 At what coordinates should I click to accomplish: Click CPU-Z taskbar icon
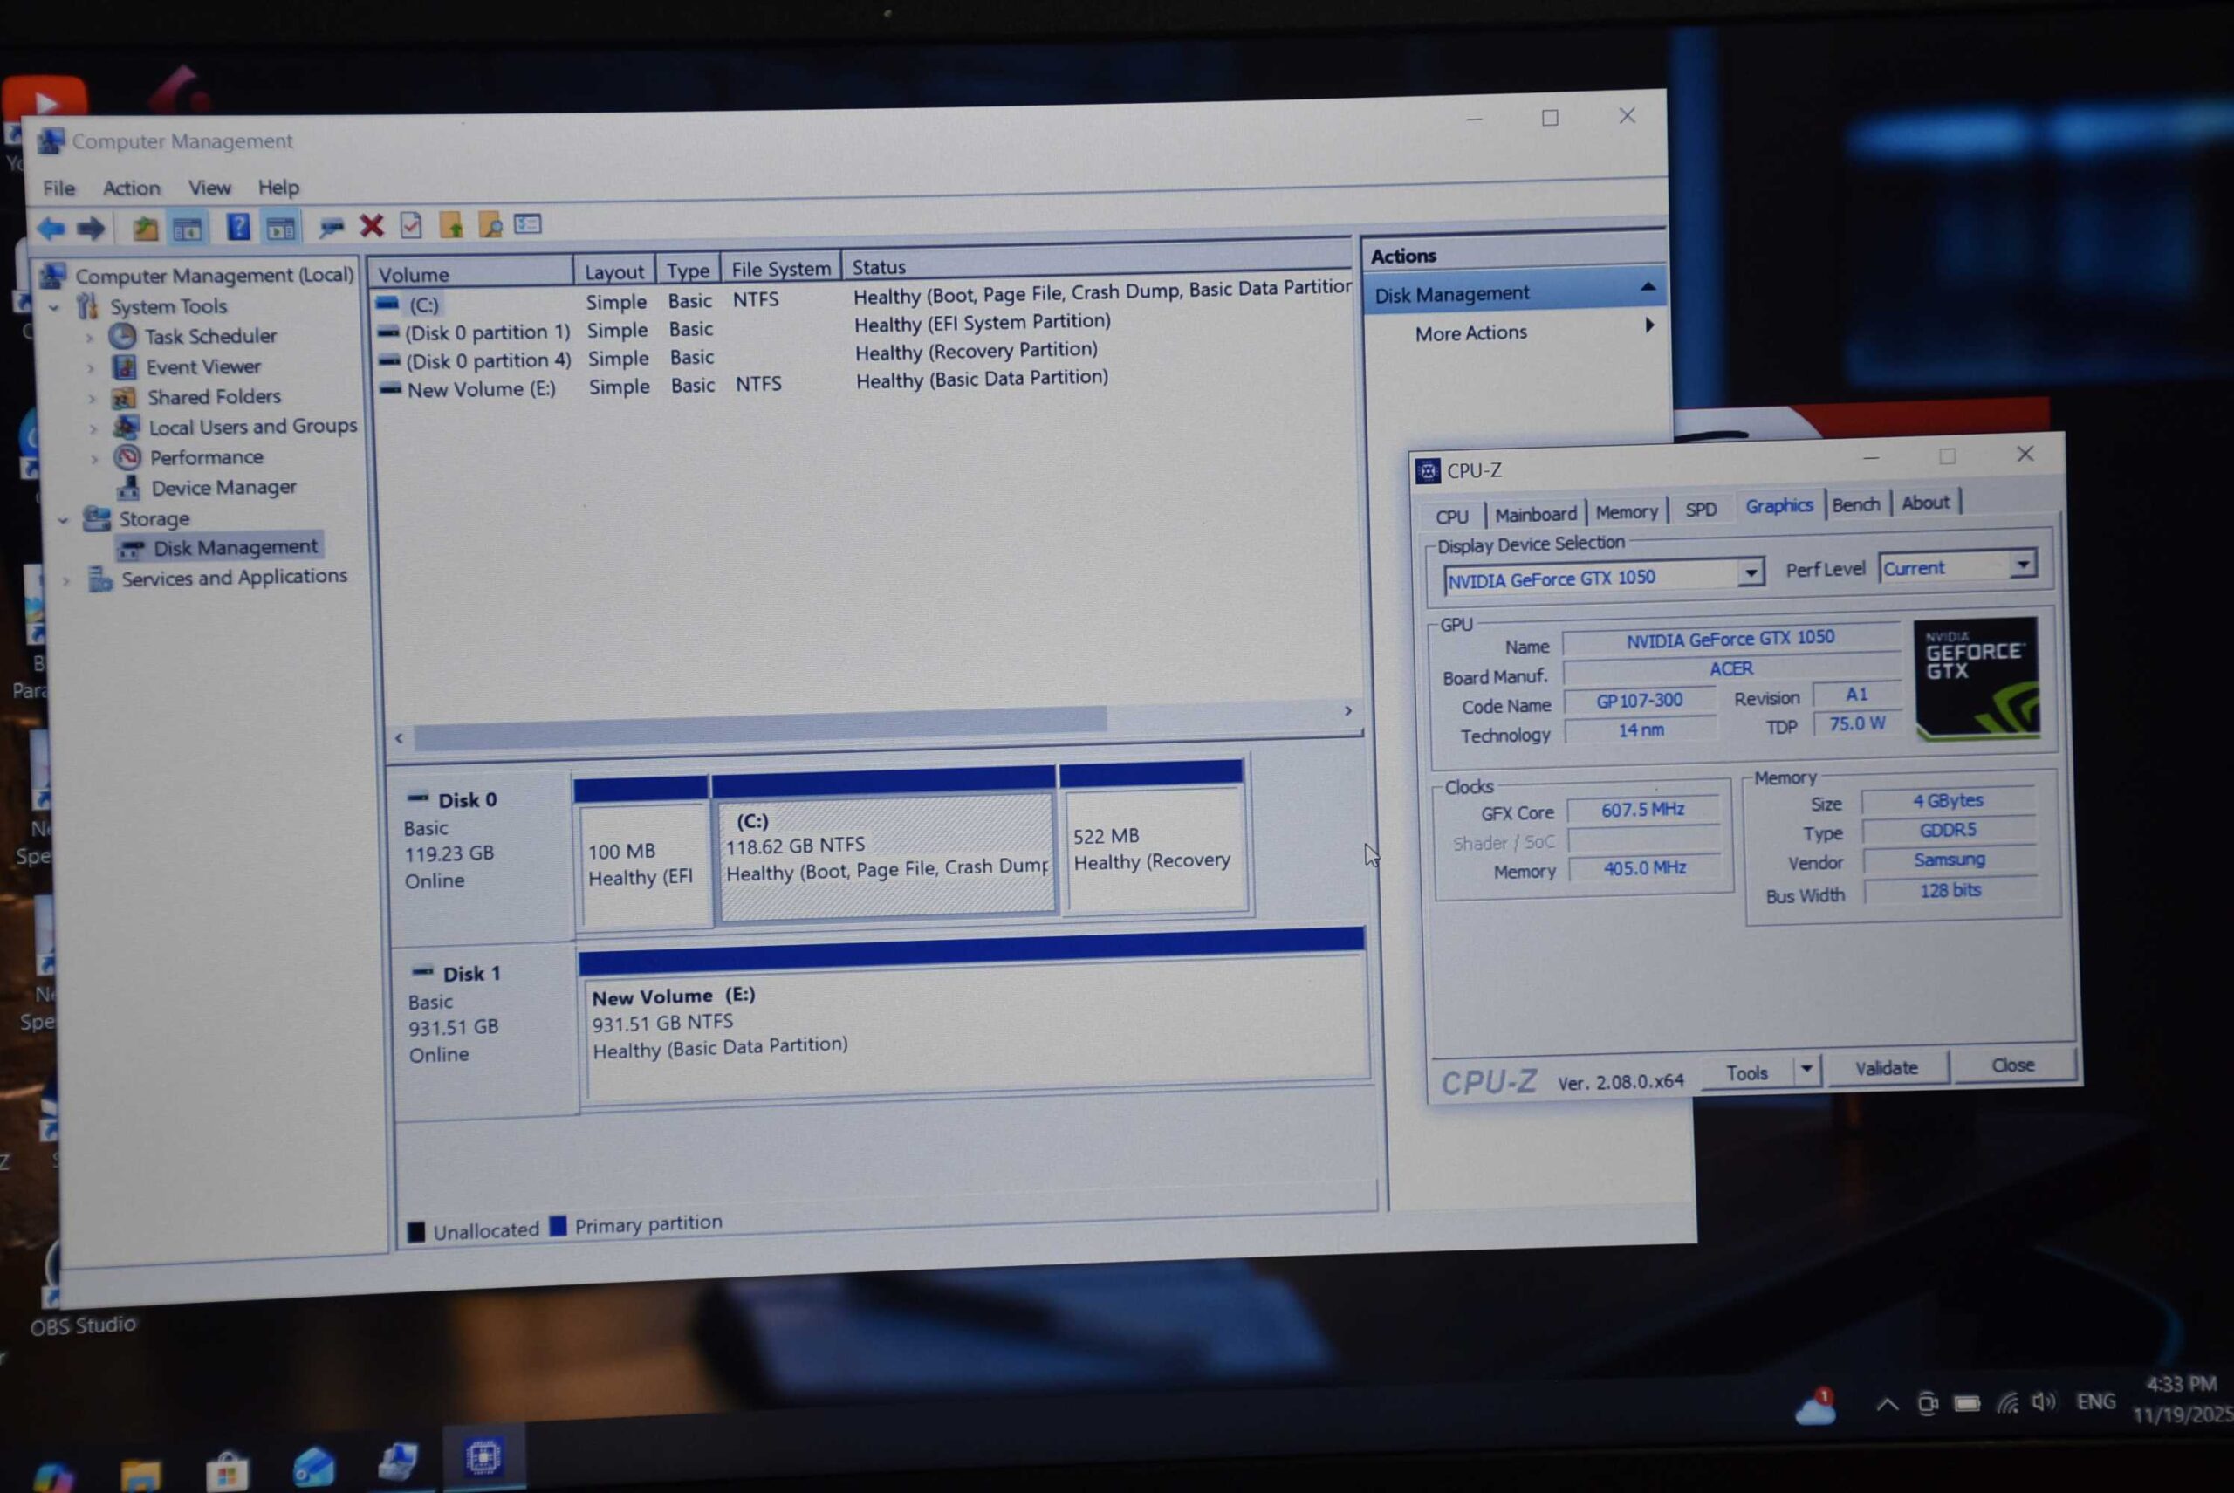point(483,1457)
